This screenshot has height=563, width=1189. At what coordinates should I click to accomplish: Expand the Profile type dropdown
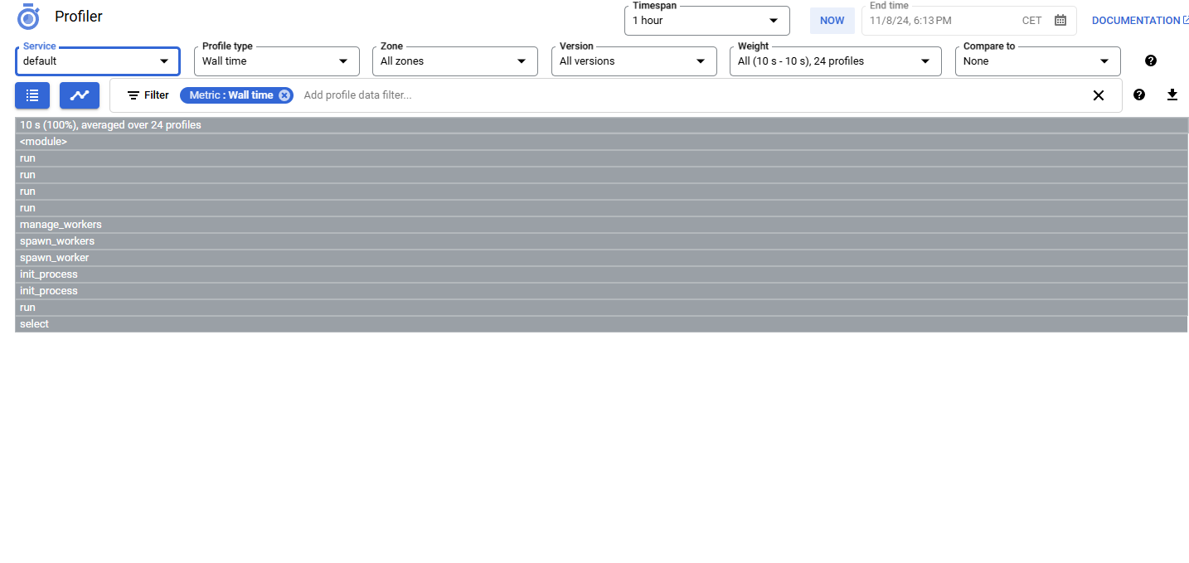point(277,61)
